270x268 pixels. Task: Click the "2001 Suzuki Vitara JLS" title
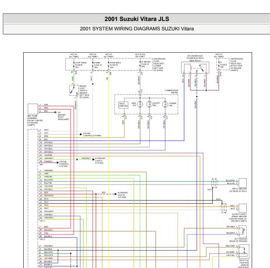pos(137,19)
